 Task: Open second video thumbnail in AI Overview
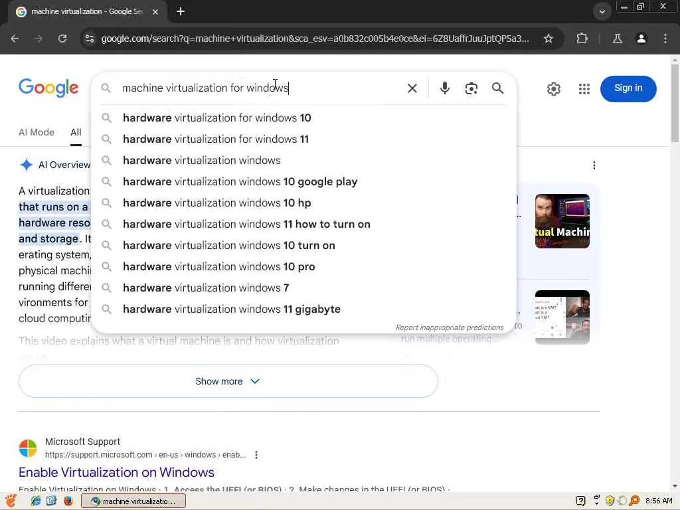point(562,317)
